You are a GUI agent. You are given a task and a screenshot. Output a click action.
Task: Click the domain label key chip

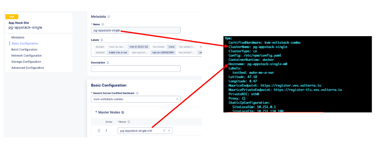pyautogui.click(x=100, y=46)
